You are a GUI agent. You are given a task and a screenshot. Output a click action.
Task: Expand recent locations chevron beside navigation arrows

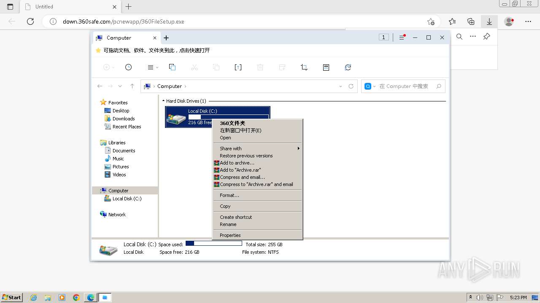point(120,86)
